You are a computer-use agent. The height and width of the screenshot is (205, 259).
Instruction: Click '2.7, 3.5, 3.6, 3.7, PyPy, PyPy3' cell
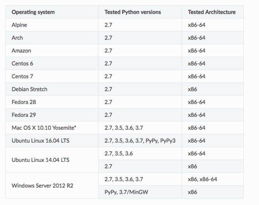(x=140, y=141)
